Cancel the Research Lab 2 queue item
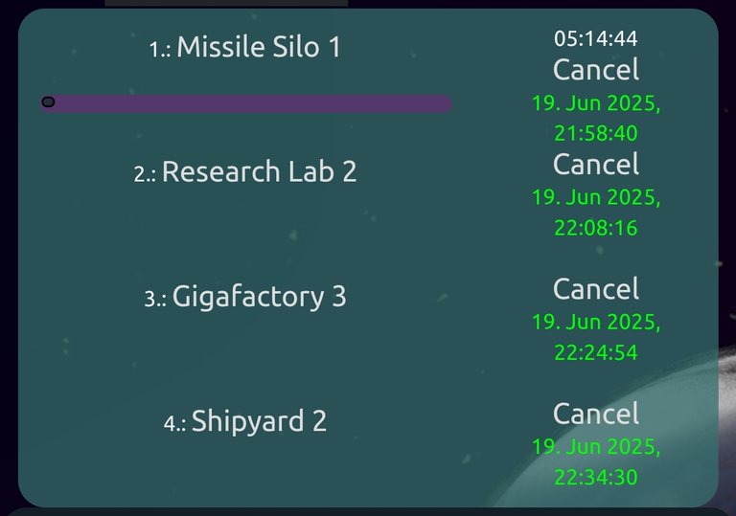 (x=596, y=164)
